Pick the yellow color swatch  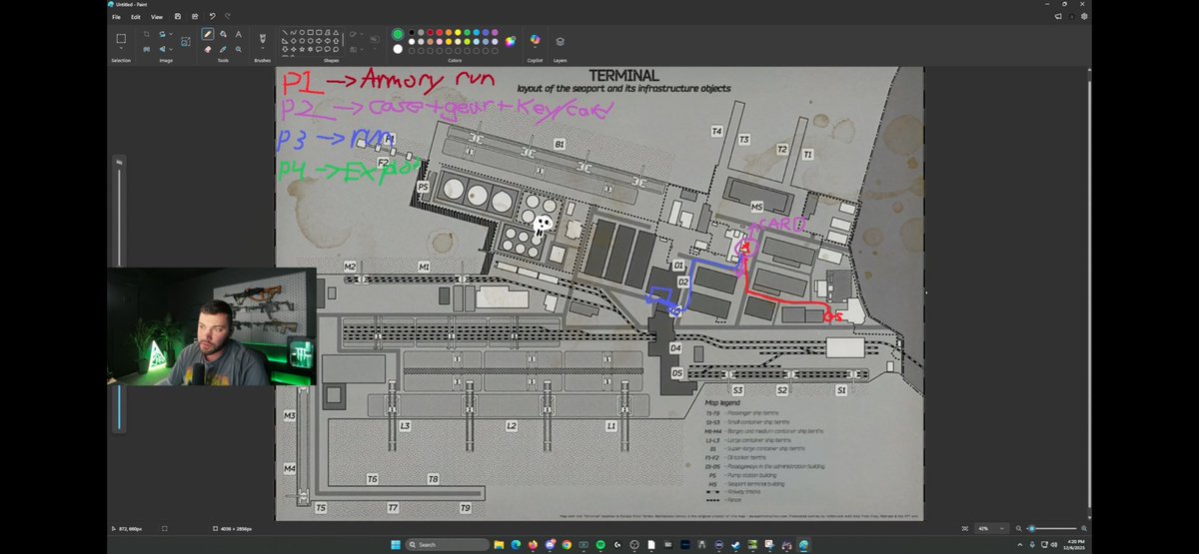(458, 32)
